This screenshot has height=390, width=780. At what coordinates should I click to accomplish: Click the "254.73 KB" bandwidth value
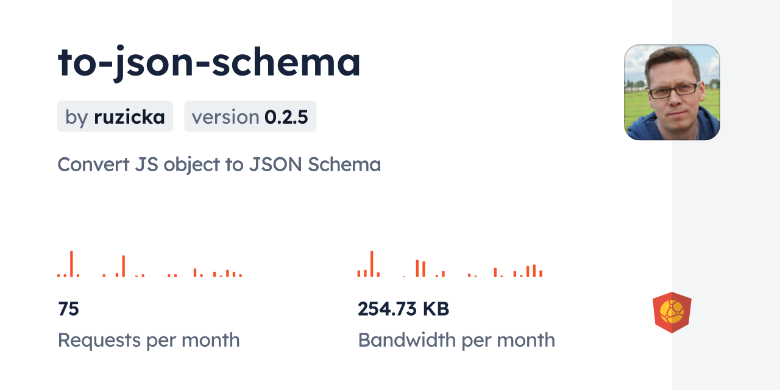click(403, 309)
